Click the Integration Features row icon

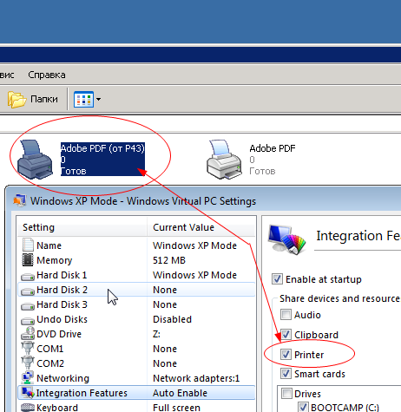[28, 393]
